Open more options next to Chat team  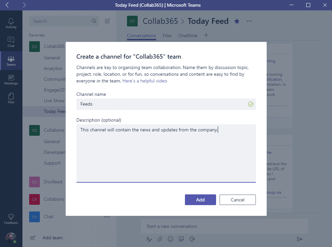[x=107, y=217]
